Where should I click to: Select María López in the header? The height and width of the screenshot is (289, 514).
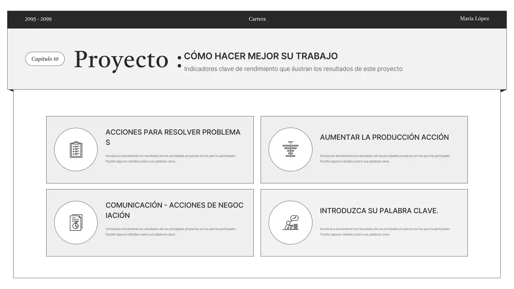[474, 18]
